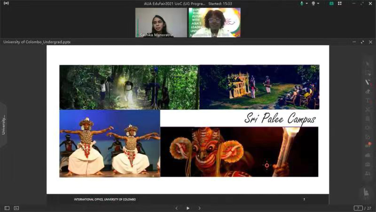This screenshot has width=376, height=212.
Task: Click the outdoor drummers performance photo
Action: pyautogui.click(x=259, y=87)
